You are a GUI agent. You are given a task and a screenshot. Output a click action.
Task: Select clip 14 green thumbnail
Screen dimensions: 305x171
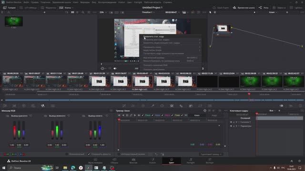[x=250, y=81]
